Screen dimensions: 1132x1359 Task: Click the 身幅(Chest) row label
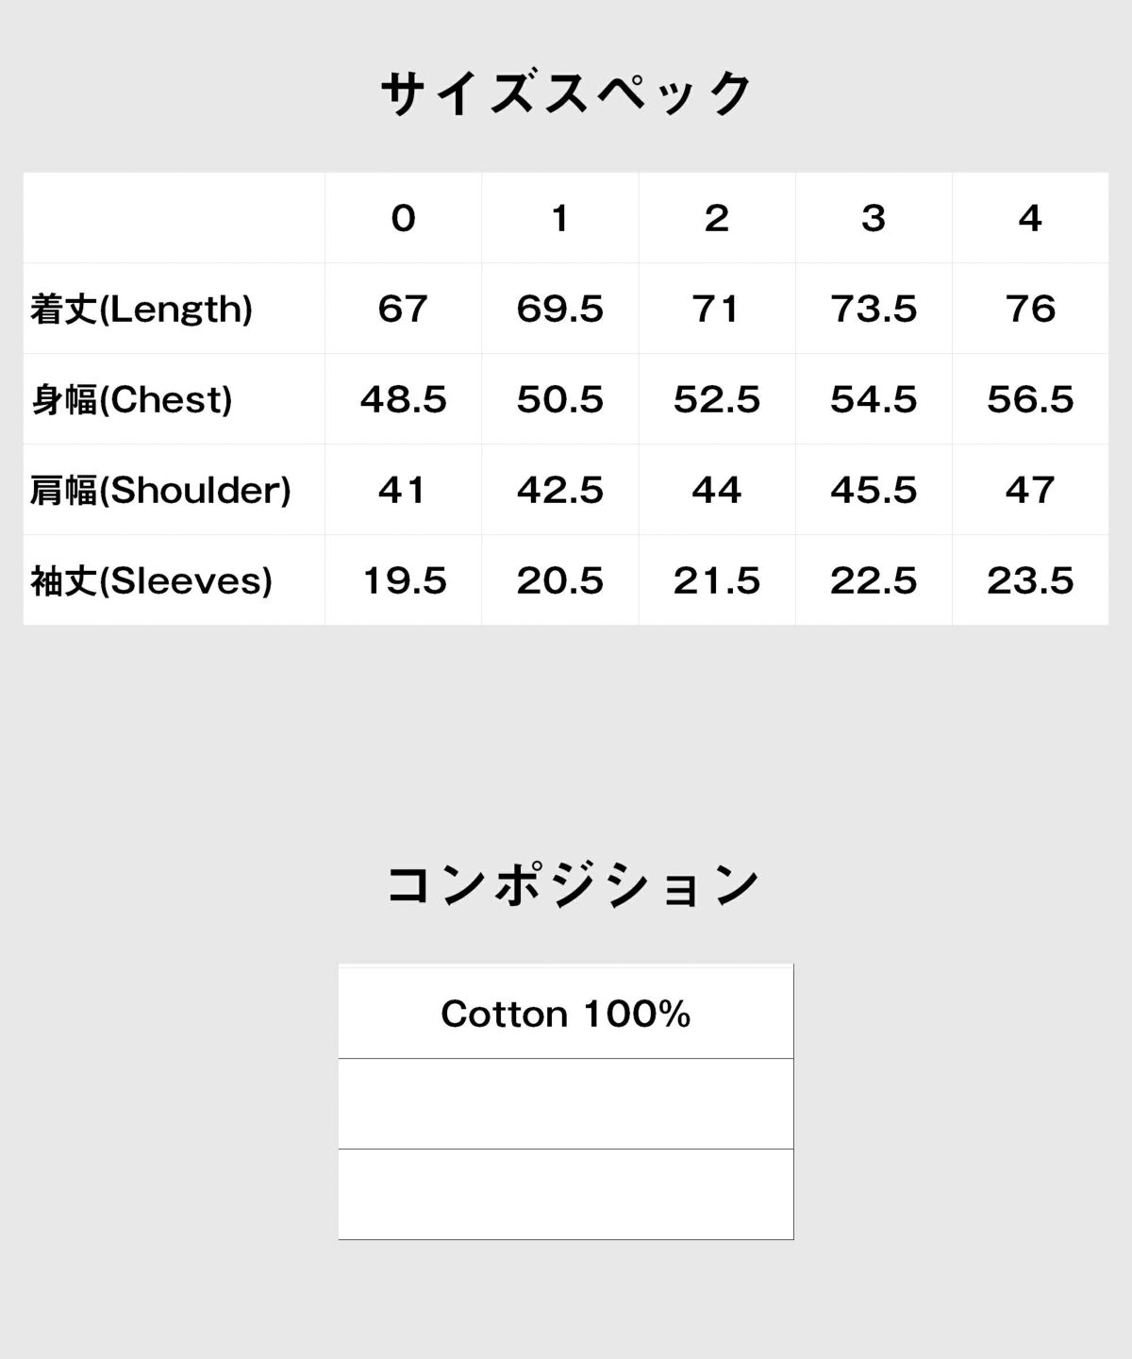click(x=131, y=399)
